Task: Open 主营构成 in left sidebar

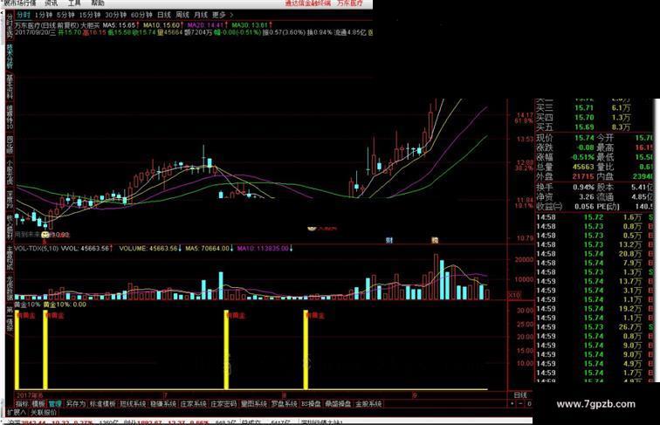Action: (x=10, y=259)
